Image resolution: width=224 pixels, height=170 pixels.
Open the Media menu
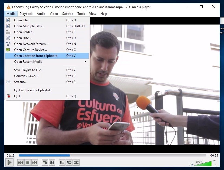tap(11, 14)
